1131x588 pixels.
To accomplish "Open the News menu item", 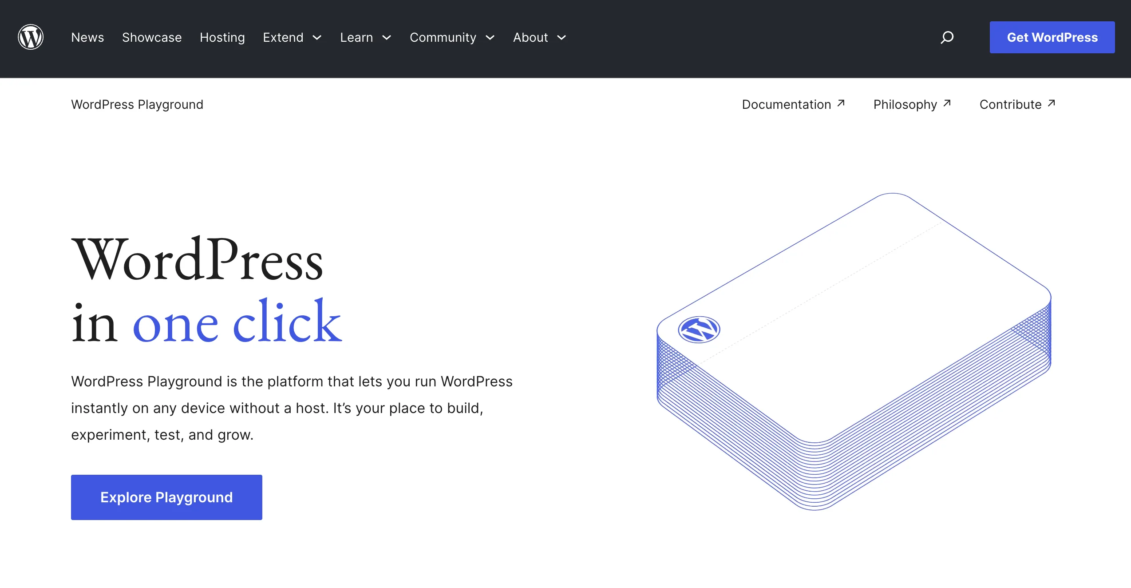I will pos(87,37).
